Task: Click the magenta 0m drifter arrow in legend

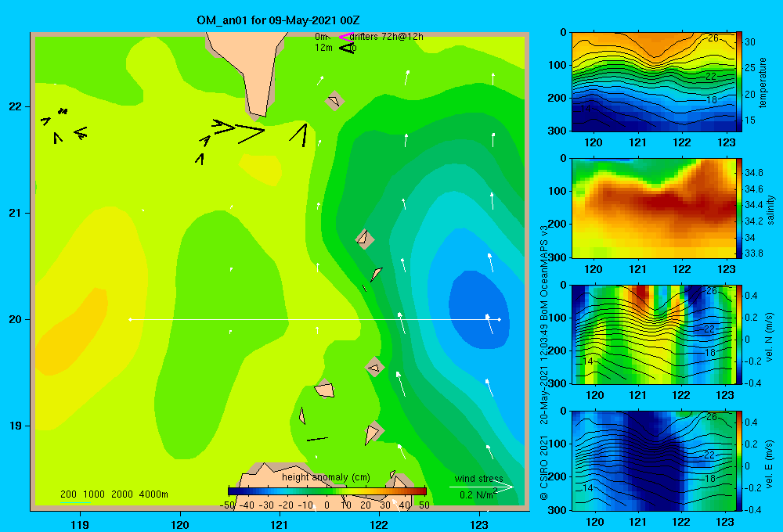Action: (x=345, y=37)
